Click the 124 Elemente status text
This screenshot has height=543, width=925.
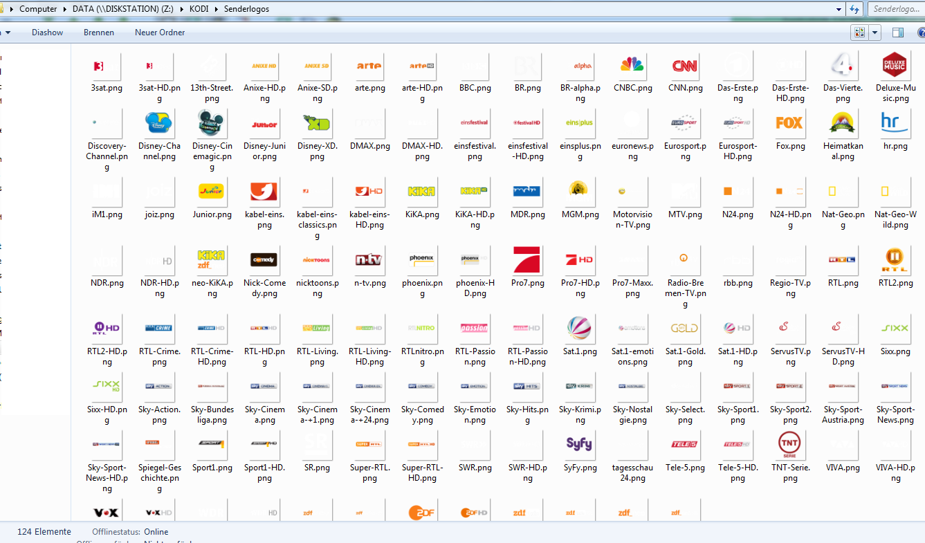pos(44,532)
